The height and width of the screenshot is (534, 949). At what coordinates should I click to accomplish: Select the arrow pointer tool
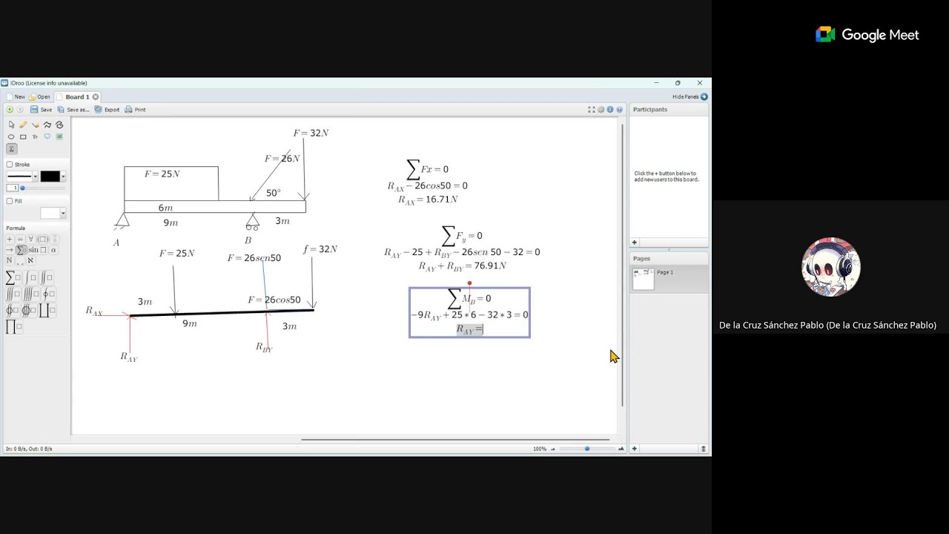coord(11,125)
